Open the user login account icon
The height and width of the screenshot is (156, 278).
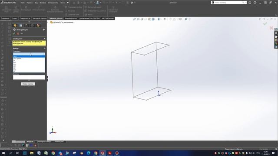tap(250, 3)
